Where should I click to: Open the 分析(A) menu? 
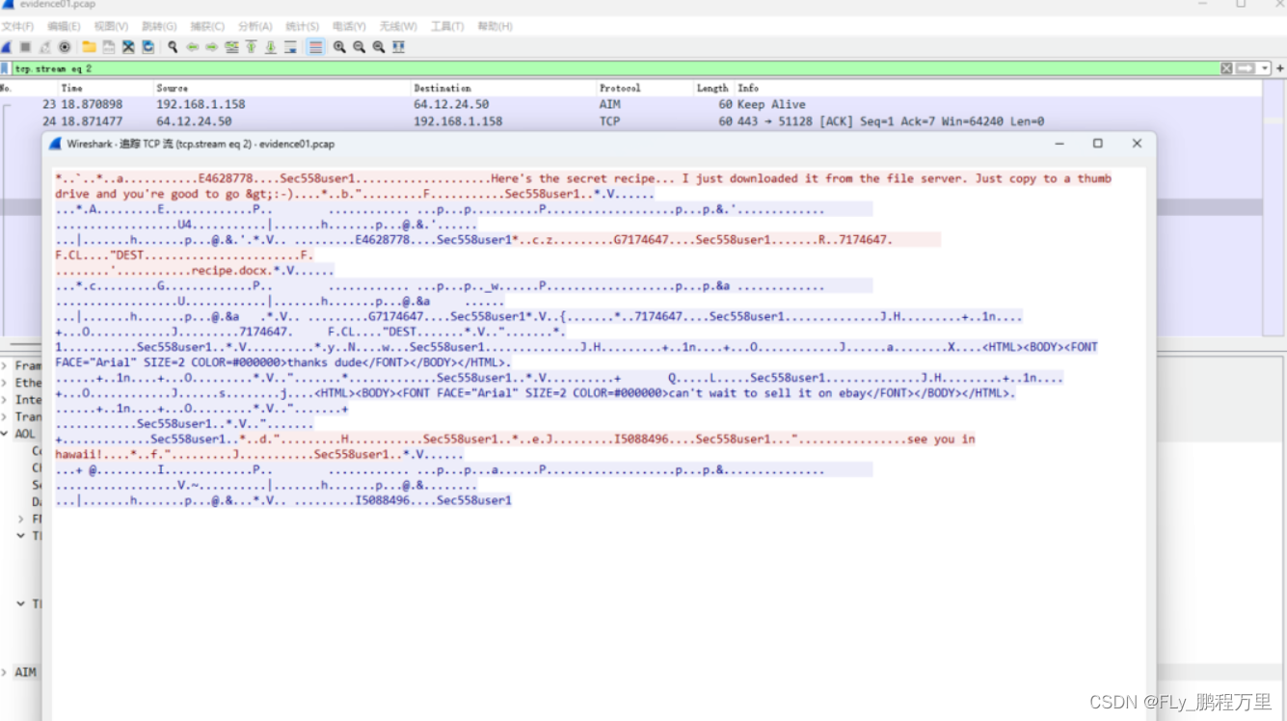[255, 26]
